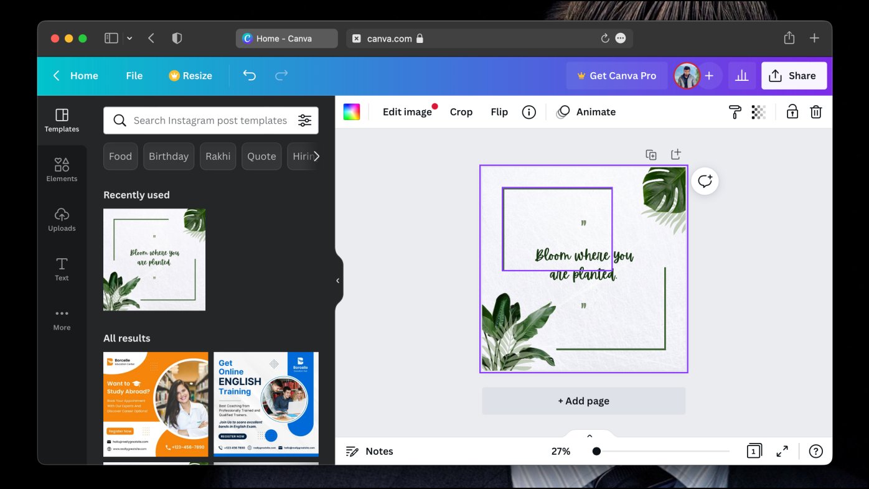The width and height of the screenshot is (869, 489).
Task: Click the Flip option
Action: click(499, 112)
